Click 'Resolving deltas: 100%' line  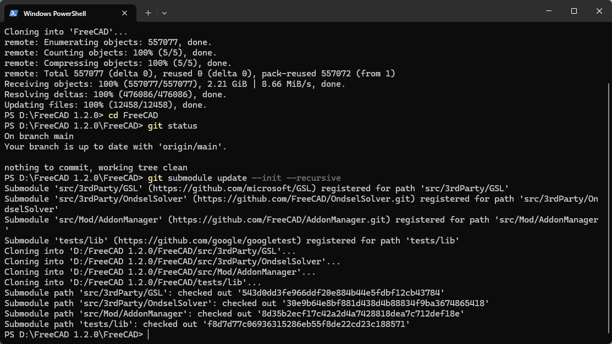pyautogui.click(x=115, y=95)
